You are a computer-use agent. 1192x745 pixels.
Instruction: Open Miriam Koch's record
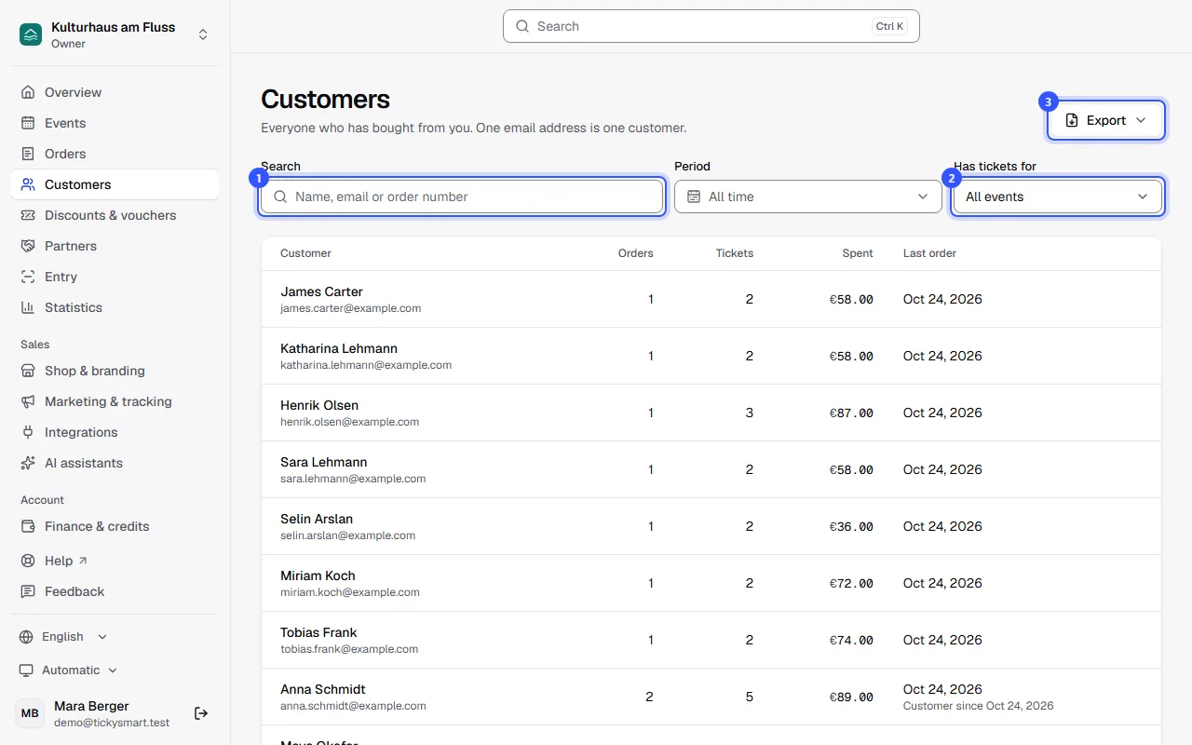click(x=711, y=583)
